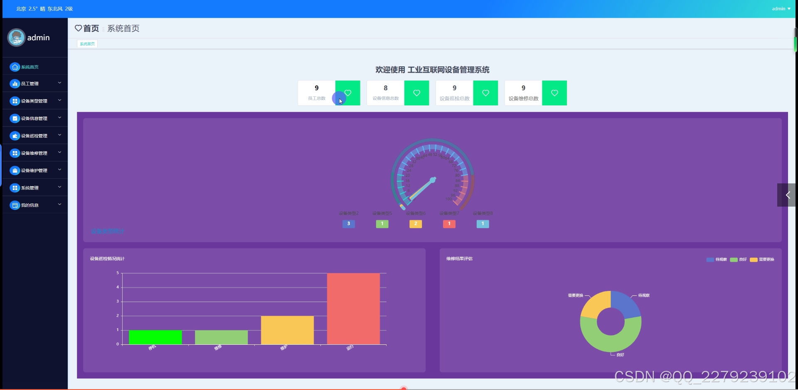Viewport: 798px width, 390px height.
Task: Click the grid icon for 设备类型管理
Action: point(15,101)
